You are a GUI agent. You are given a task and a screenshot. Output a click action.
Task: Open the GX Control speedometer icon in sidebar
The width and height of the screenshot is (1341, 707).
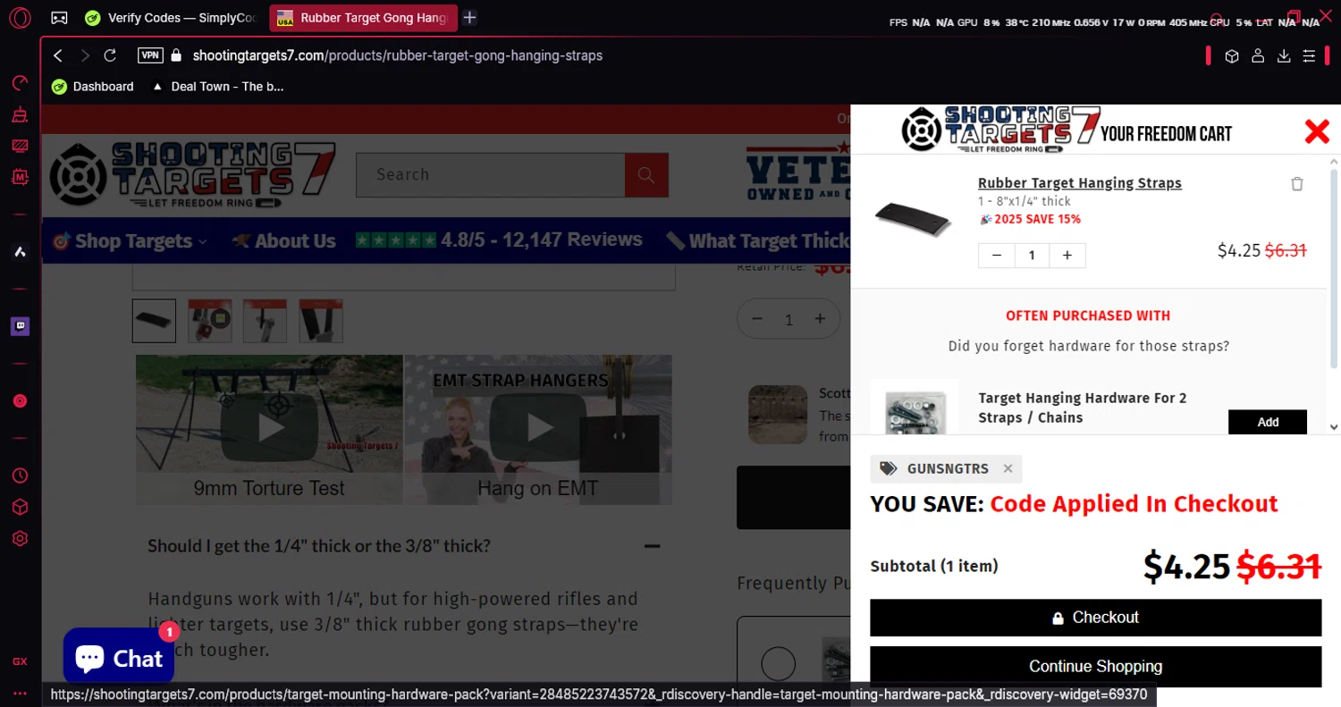(x=20, y=83)
